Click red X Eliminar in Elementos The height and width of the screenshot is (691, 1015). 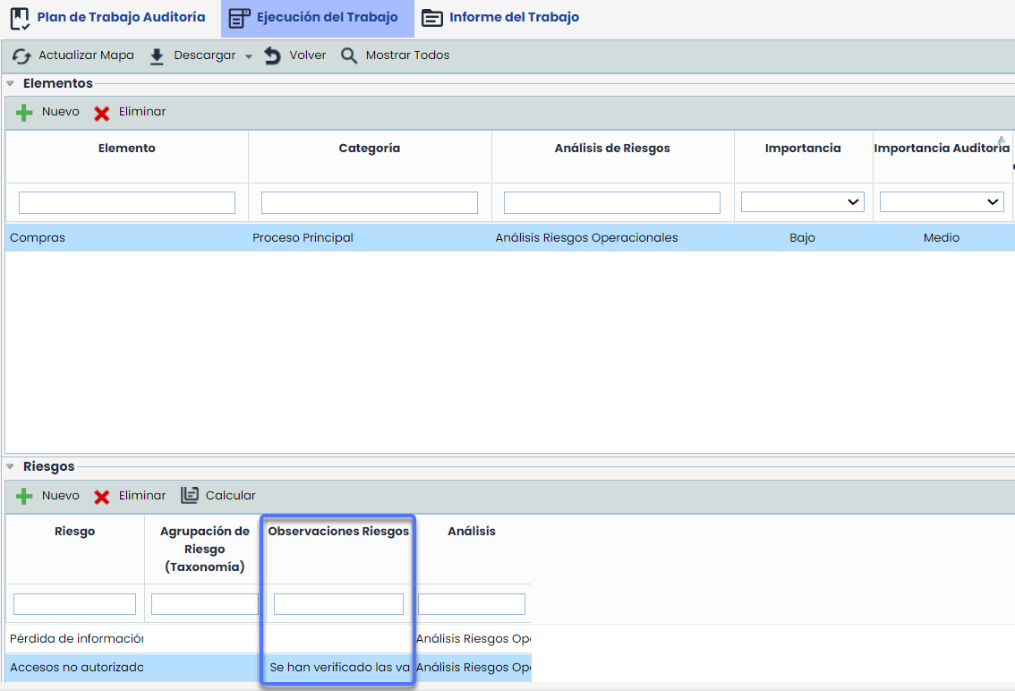[102, 113]
